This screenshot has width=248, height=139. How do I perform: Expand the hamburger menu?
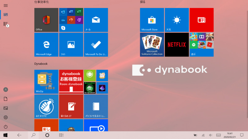click(6, 6)
